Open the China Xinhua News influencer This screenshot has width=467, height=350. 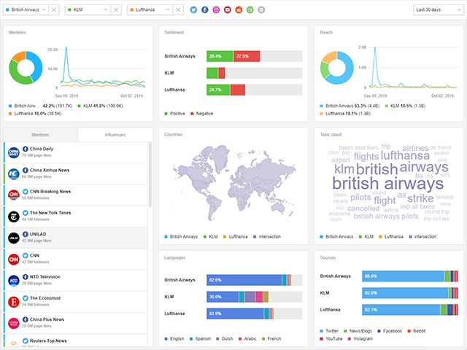click(76, 174)
